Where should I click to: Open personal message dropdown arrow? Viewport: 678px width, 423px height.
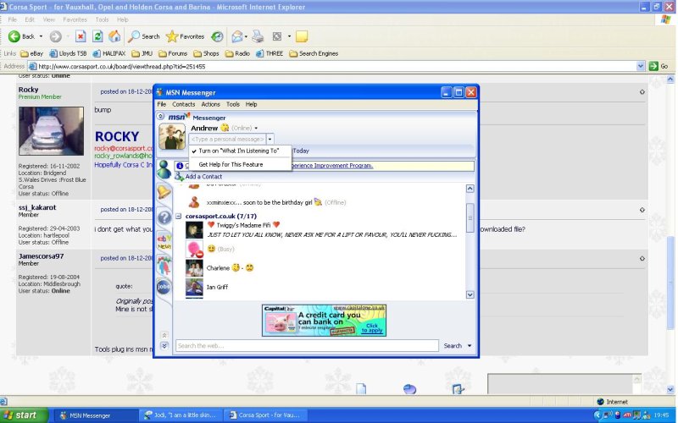tap(270, 140)
